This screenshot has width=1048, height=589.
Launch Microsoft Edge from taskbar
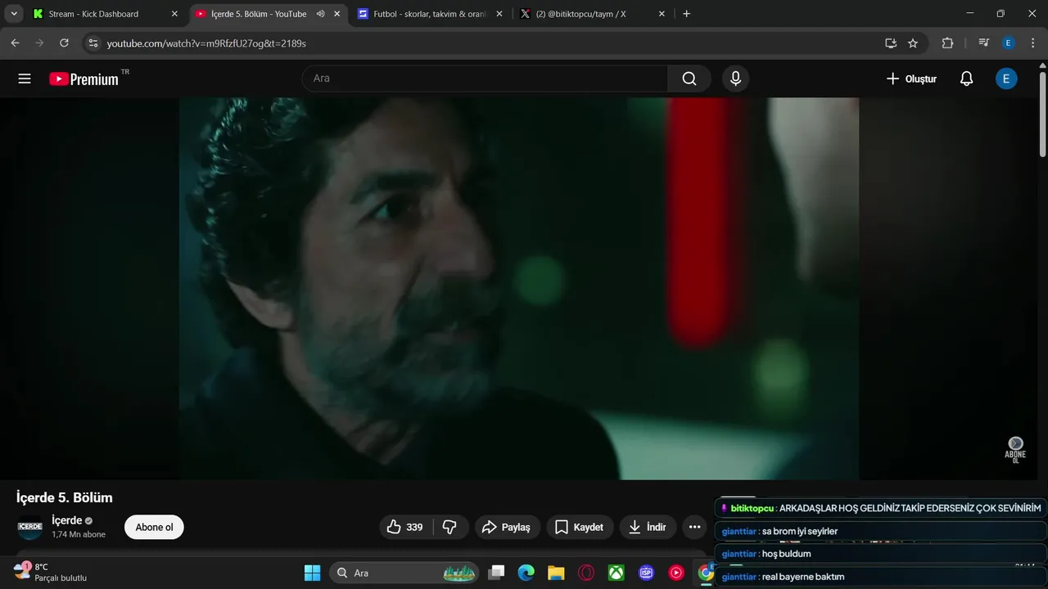click(x=526, y=573)
